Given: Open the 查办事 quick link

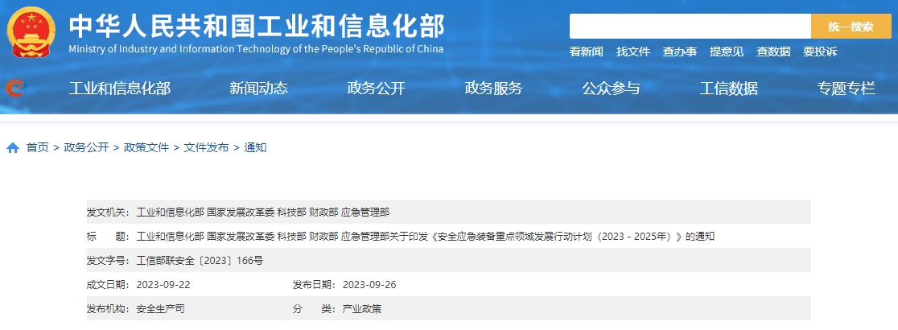Looking at the screenshot, I should 680,52.
